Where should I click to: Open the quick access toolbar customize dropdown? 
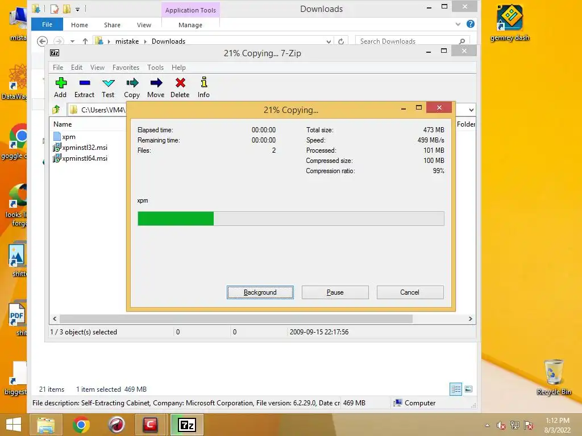(77, 9)
